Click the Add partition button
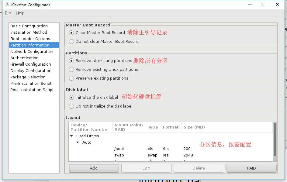This screenshot has width=287, height=182. point(94,168)
